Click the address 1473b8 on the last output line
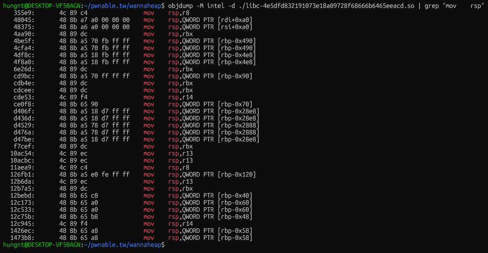The image size is (488, 253). click(20, 238)
